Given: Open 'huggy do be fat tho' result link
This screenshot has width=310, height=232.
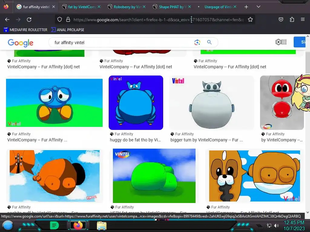Looking at the screenshot, I should 135,140.
